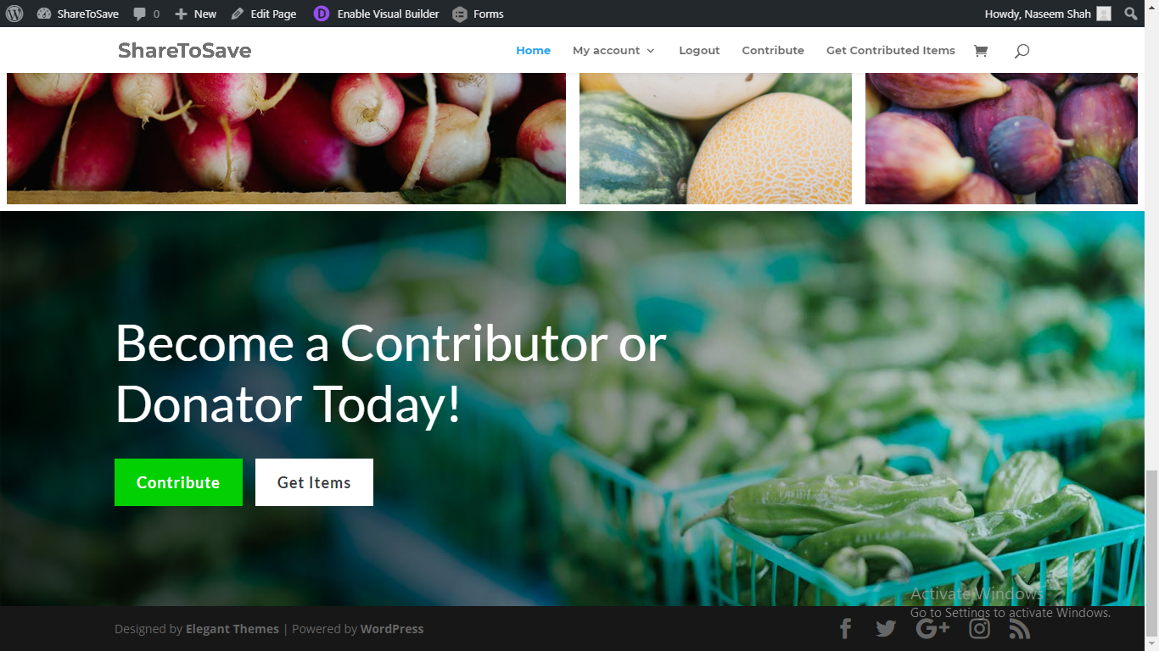Open the RSS feed footer icon
The width and height of the screenshot is (1159, 651).
point(1020,629)
